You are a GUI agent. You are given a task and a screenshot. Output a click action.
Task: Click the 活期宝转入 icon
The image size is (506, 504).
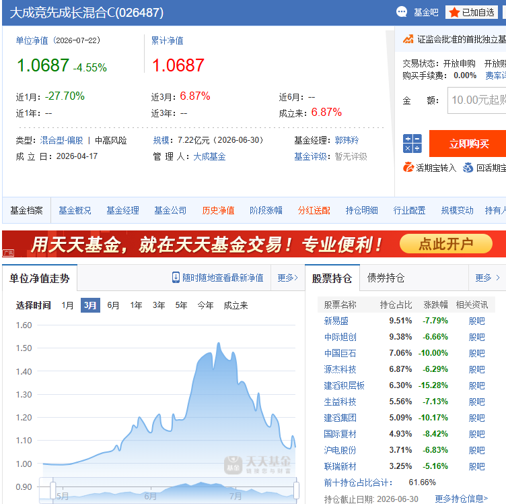click(x=408, y=167)
